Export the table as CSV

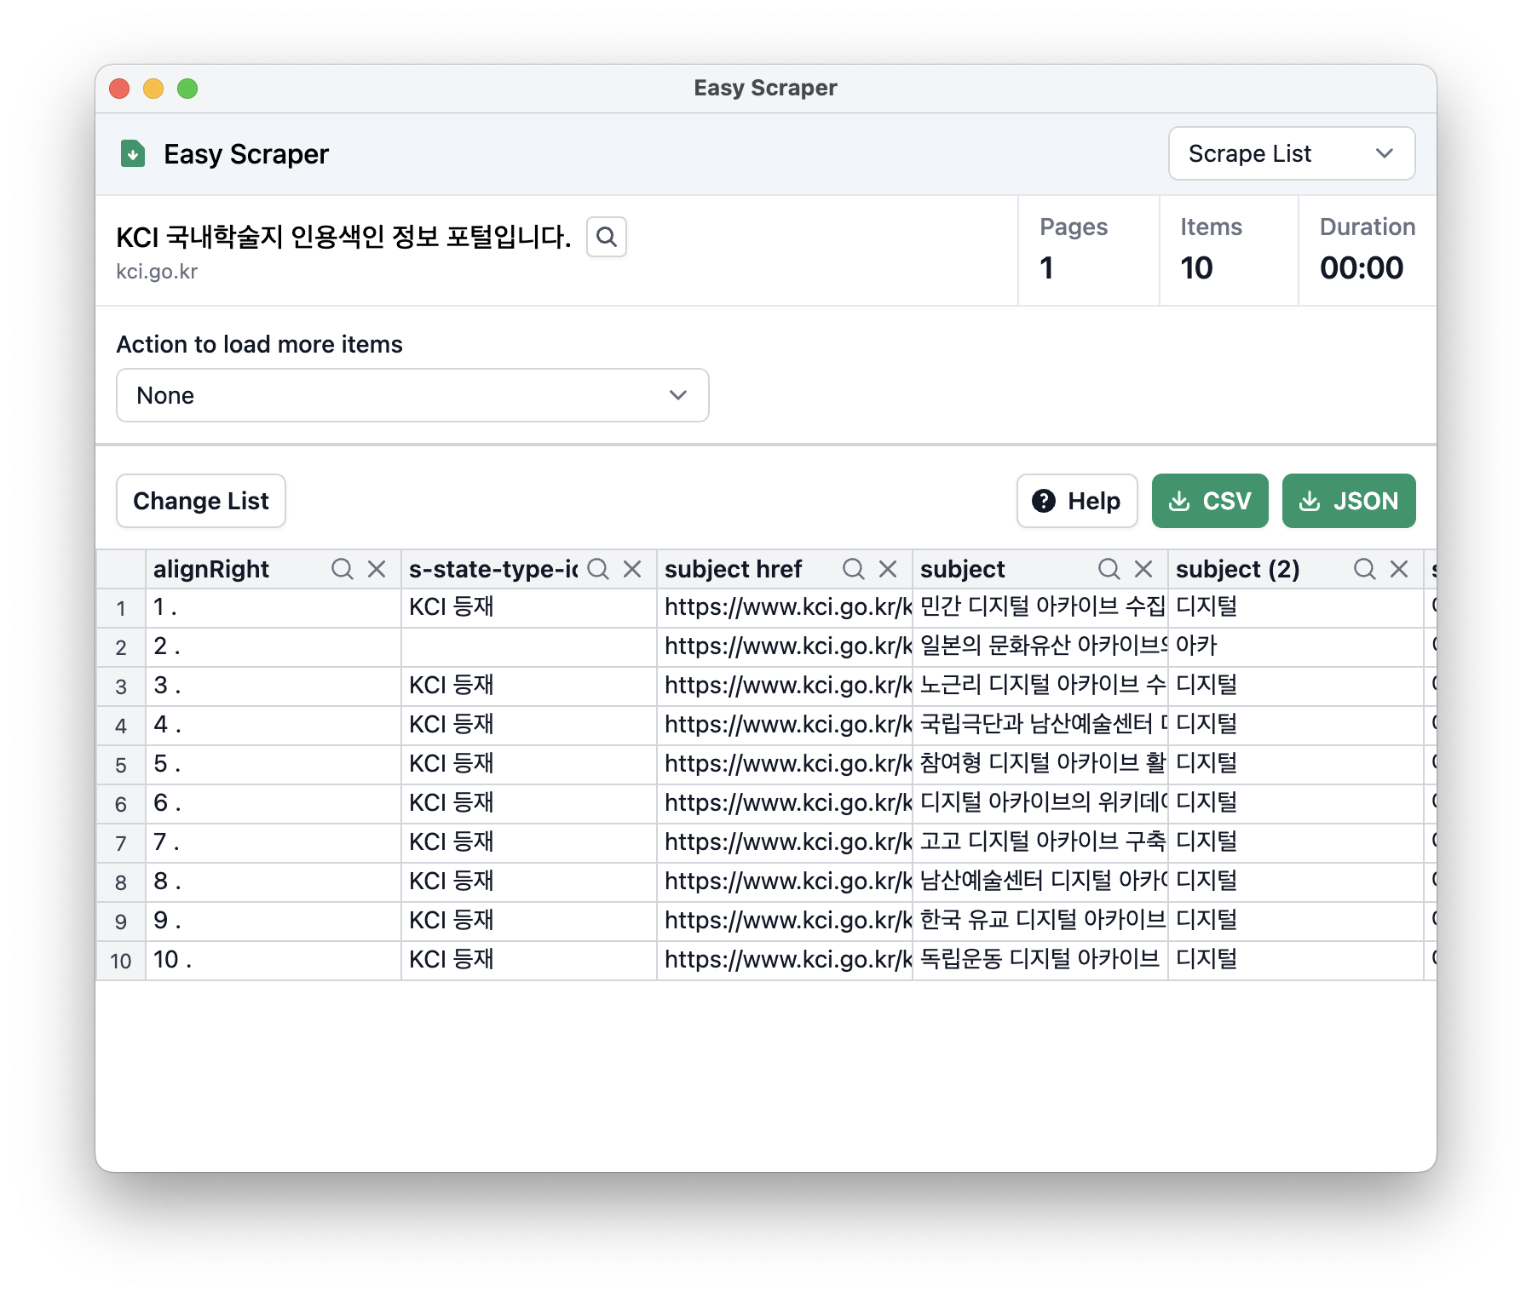(x=1210, y=501)
